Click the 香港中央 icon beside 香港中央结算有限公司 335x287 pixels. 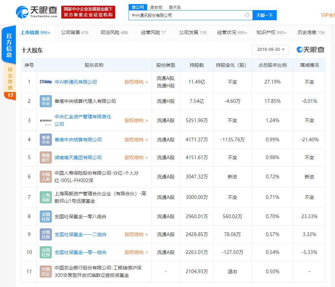46,140
